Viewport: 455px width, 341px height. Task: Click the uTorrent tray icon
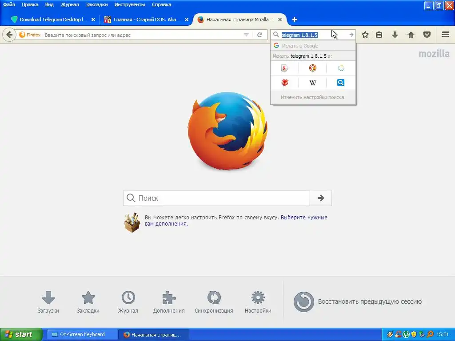pyautogui.click(x=406, y=334)
